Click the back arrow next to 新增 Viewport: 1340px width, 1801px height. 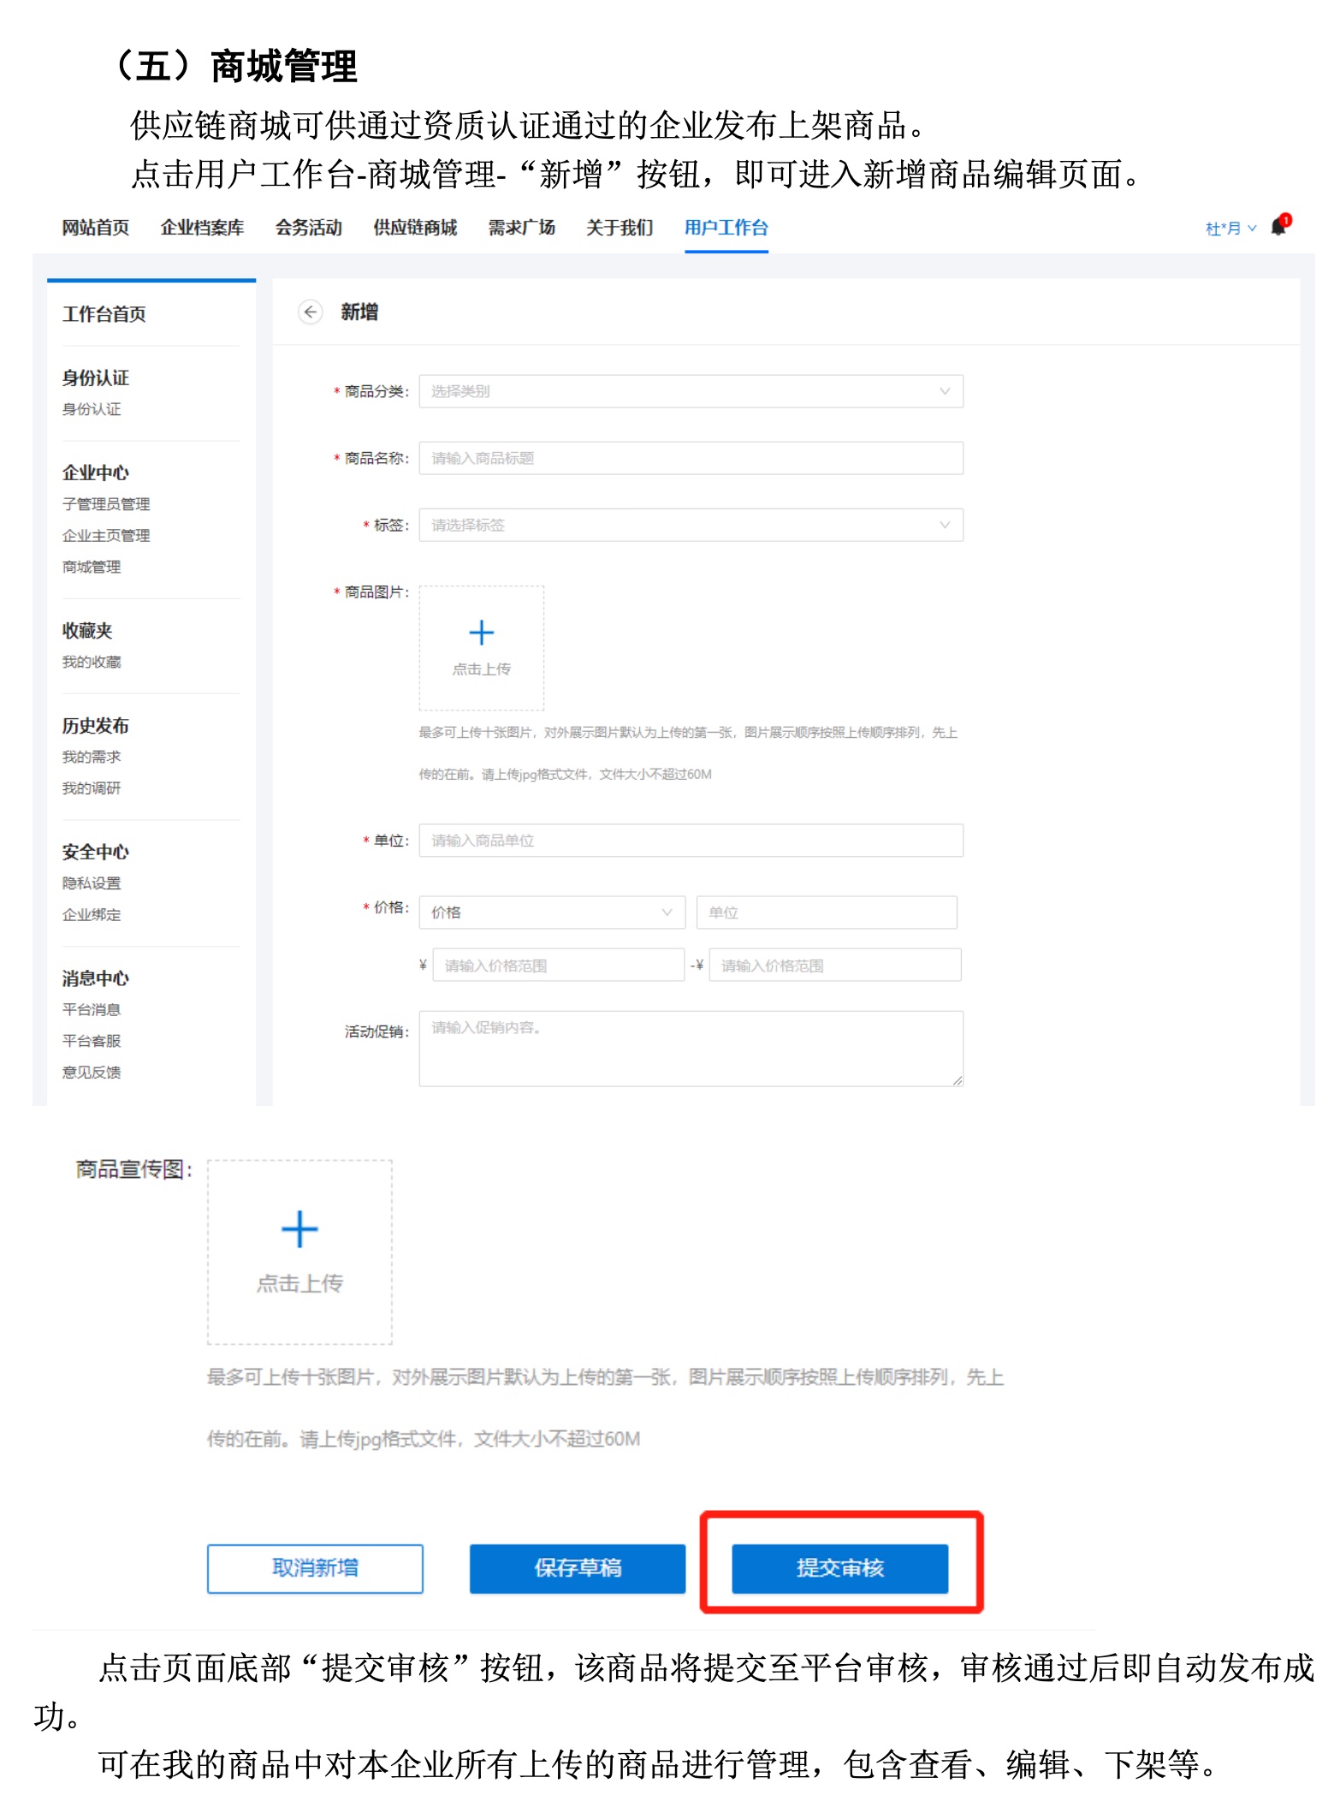[x=311, y=312]
